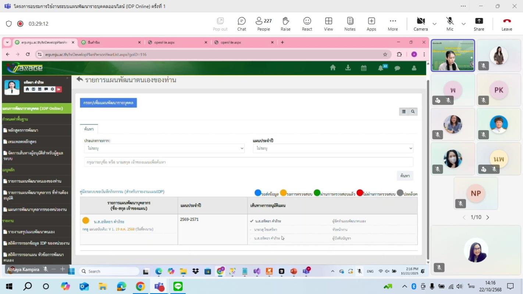The image size is (523, 294).
Task: Change the meeting View layout
Action: (x=328, y=24)
